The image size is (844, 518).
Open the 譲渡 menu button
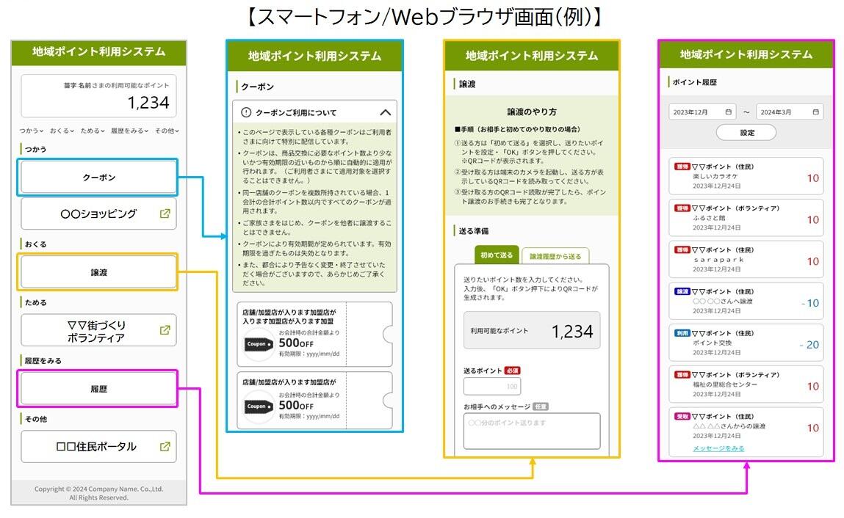[98, 272]
